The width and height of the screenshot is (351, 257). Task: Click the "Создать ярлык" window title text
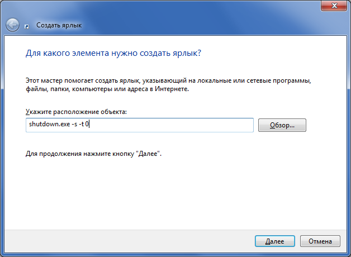coord(58,26)
